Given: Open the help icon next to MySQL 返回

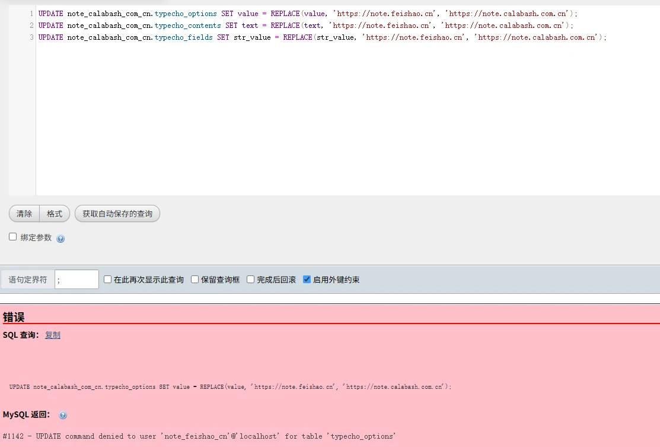Looking at the screenshot, I should coord(63,416).
